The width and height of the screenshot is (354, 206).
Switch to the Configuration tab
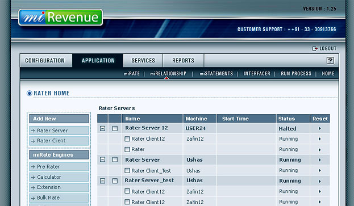tap(46, 60)
